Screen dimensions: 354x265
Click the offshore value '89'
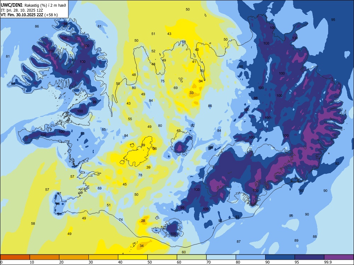coord(296,240)
